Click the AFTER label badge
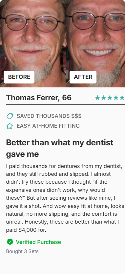This screenshot has width=125, height=274. [83, 77]
